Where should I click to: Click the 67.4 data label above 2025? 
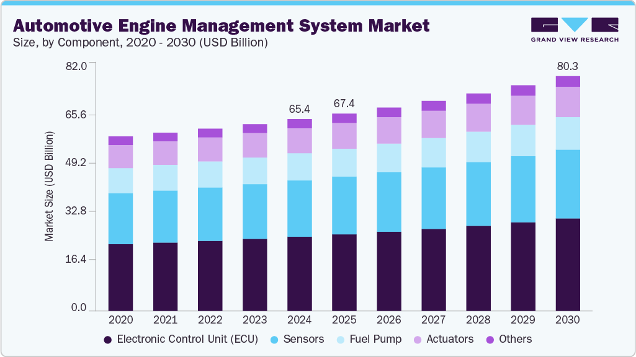[344, 103]
